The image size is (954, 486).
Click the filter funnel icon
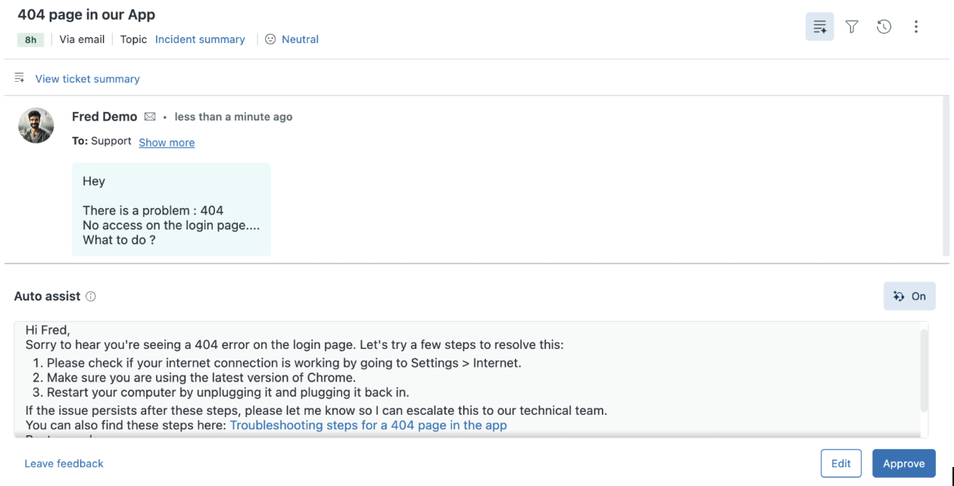tap(852, 26)
